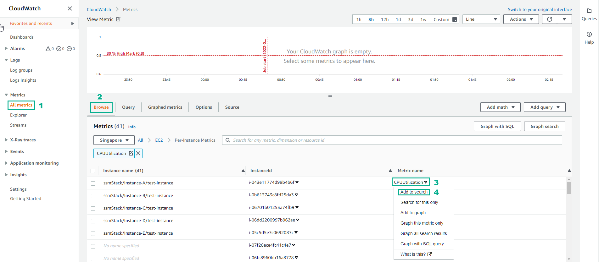
Task: Choose Graph this metric only
Action: pos(422,223)
